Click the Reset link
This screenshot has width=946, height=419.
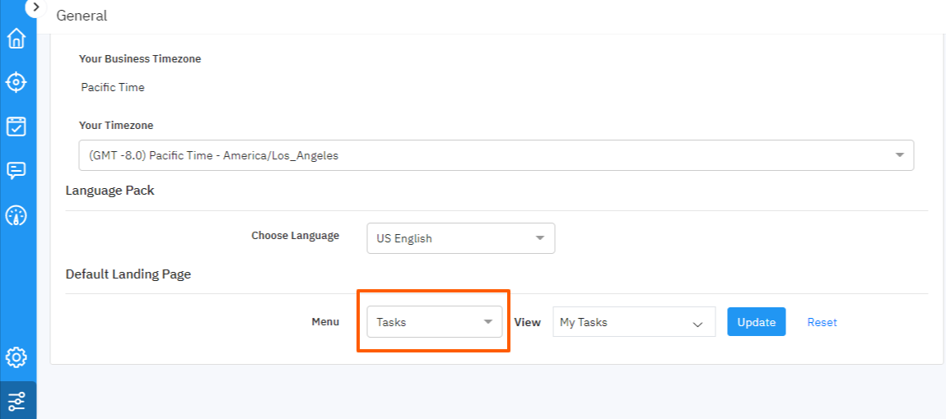coord(822,322)
